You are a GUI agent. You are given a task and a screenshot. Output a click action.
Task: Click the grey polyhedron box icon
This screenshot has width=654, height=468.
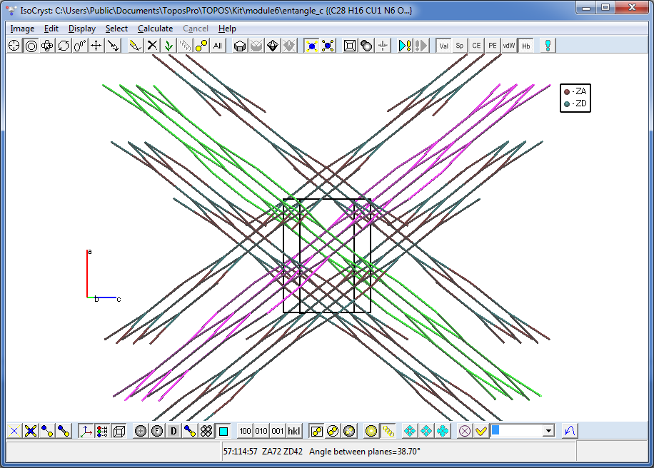tap(241, 46)
